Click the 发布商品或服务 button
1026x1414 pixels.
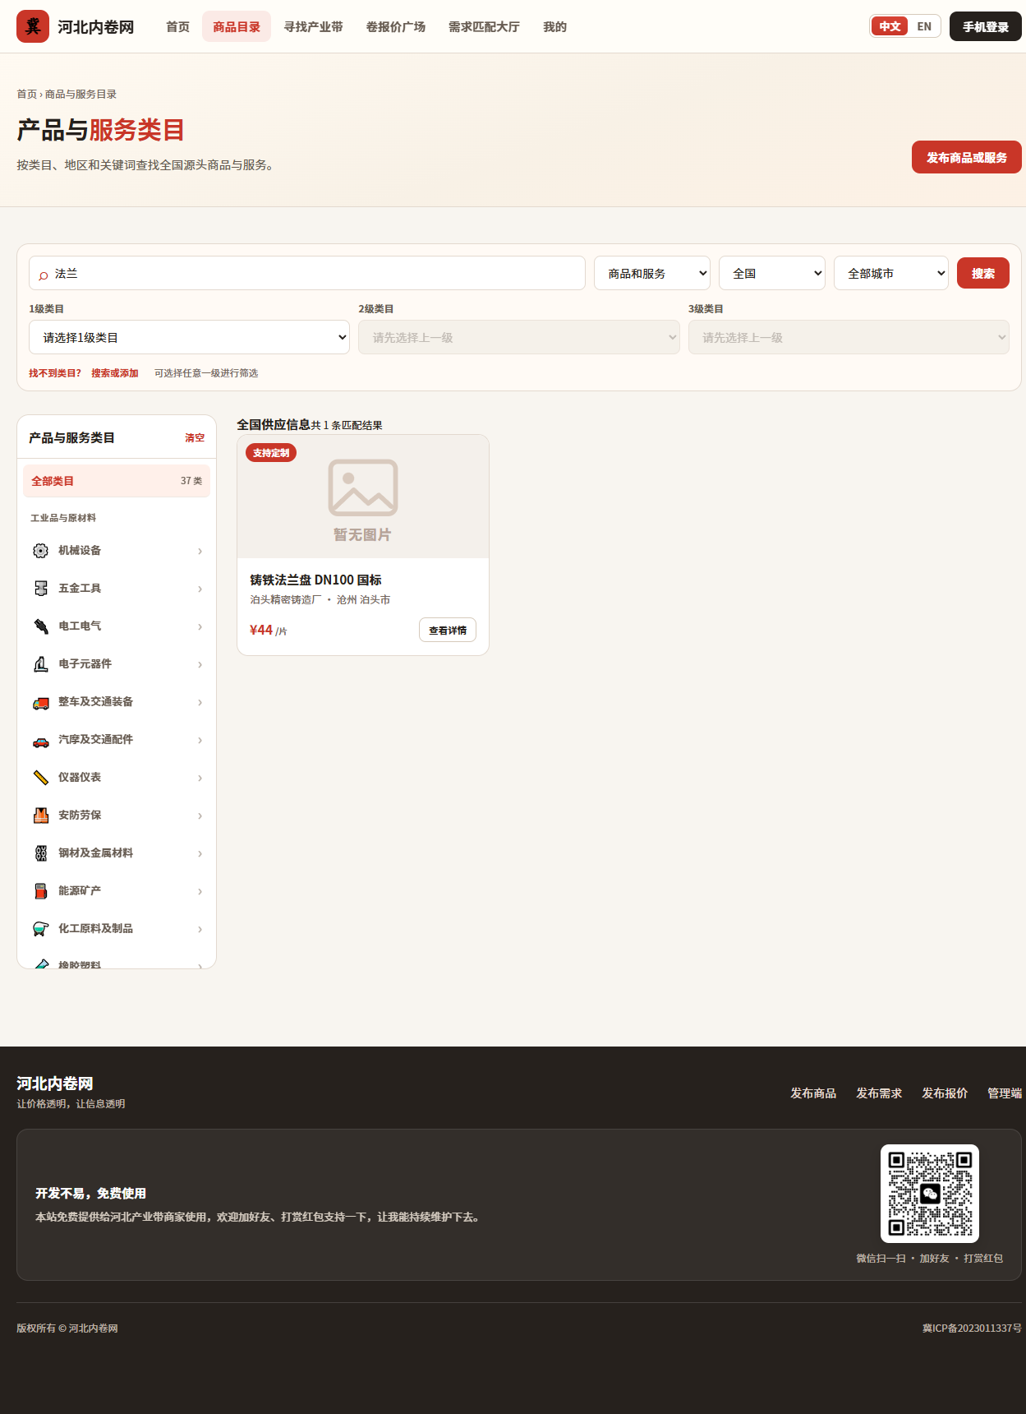click(x=967, y=157)
